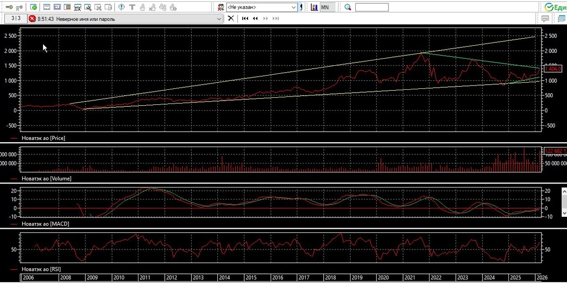Click the first grey hand order icon

[x=142, y=7]
